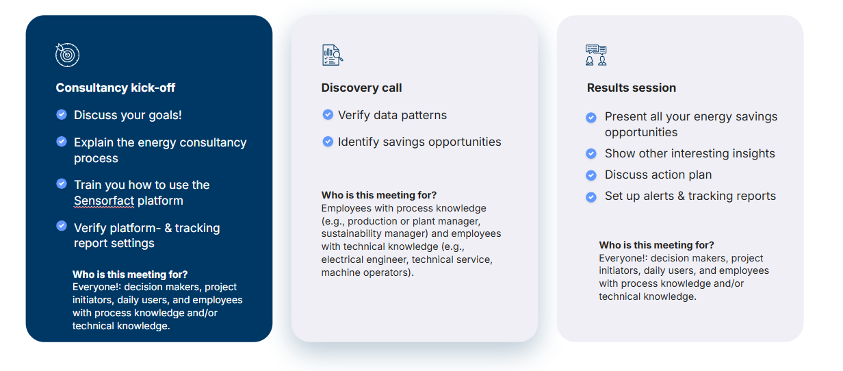Viewport: 843px width, 371px height.
Task: Click the document magnifier icon above Discovery call
Action: tap(333, 55)
